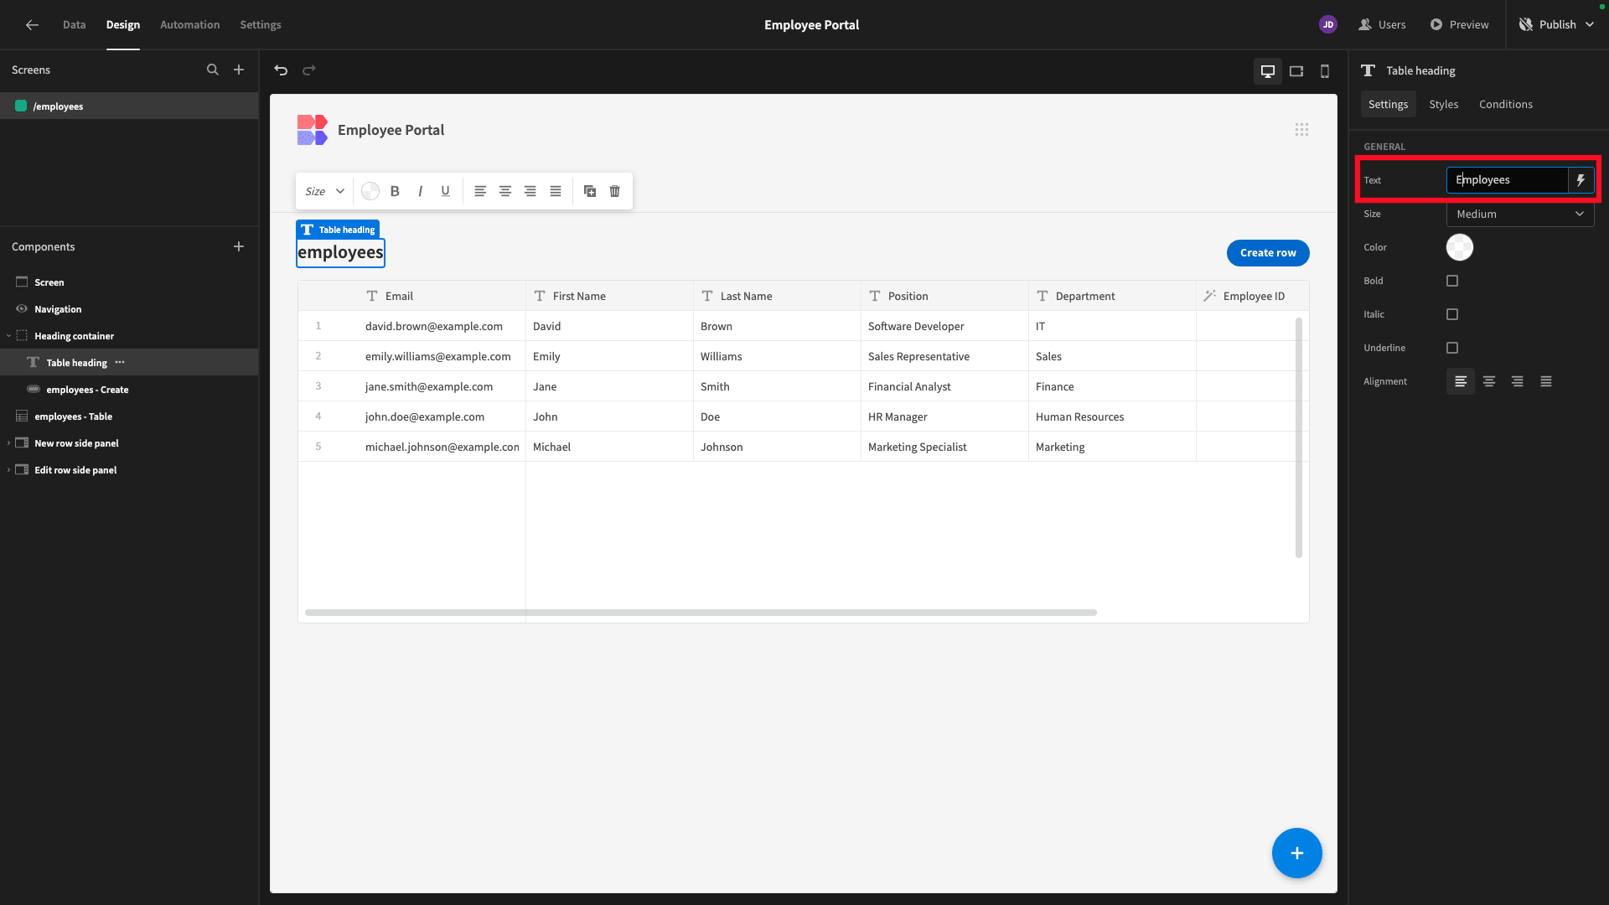This screenshot has height=905, width=1609.
Task: Open Color swatch in settings panel
Action: [1460, 247]
